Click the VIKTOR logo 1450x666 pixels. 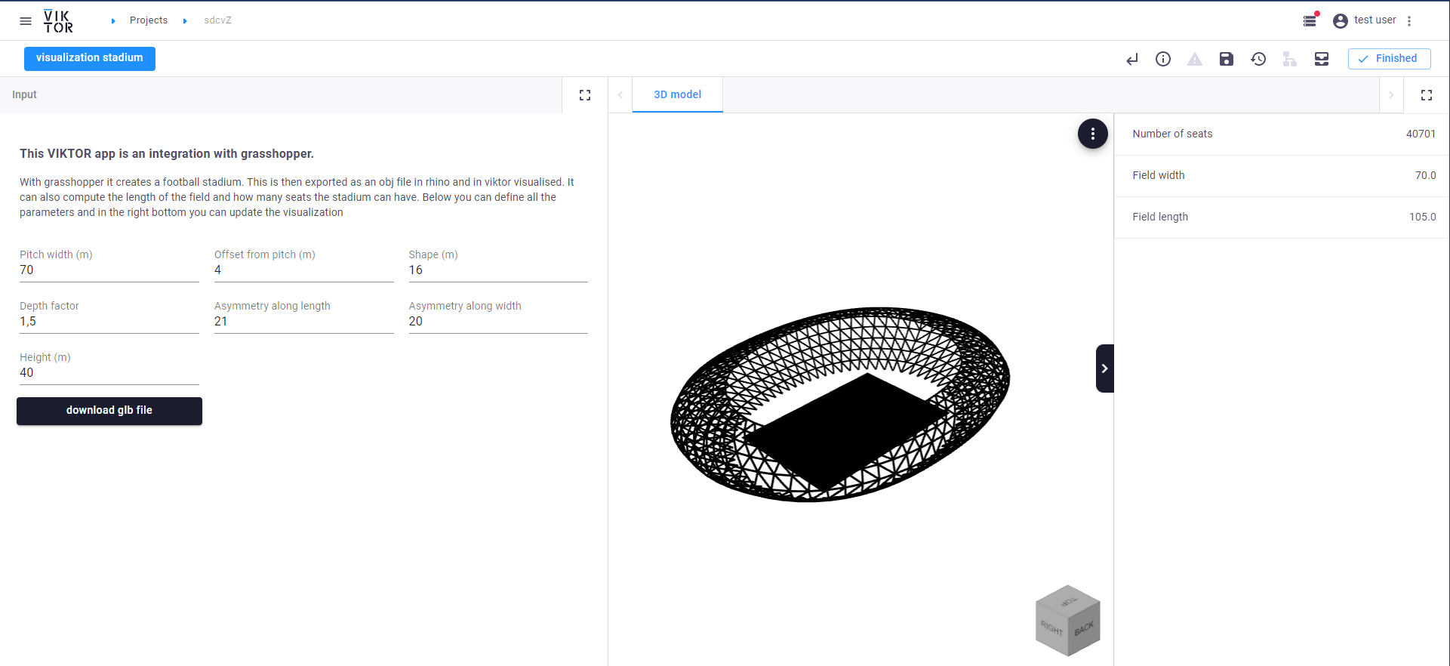[x=58, y=21]
